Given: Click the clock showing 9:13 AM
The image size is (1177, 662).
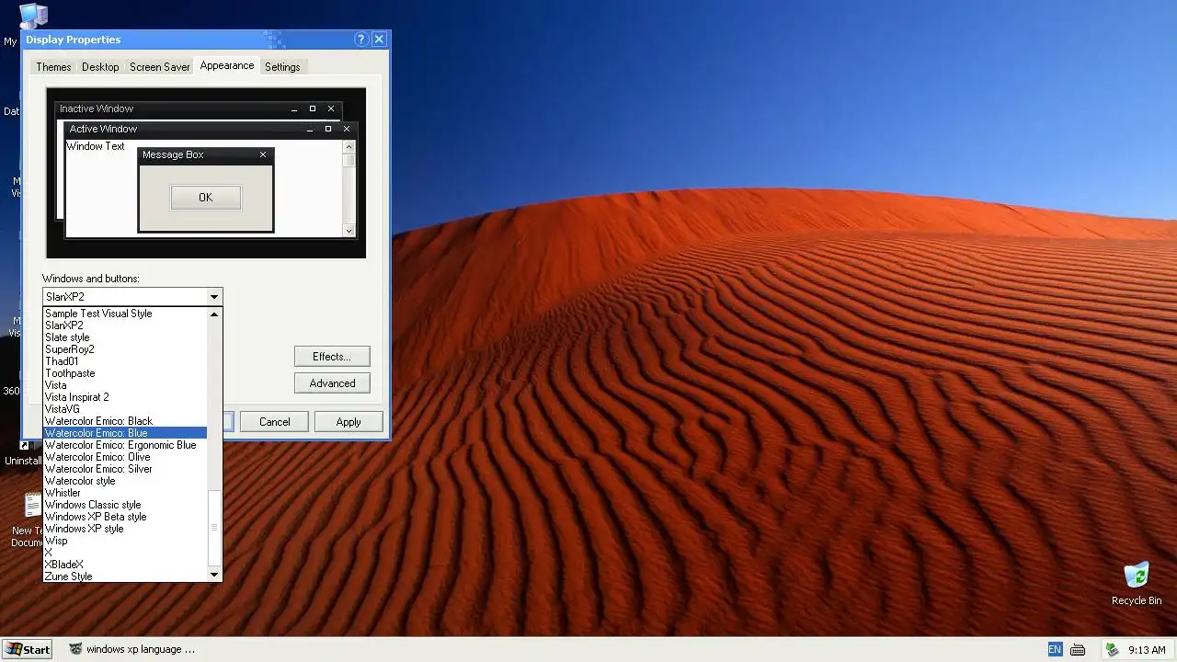Looking at the screenshot, I should tap(1147, 650).
